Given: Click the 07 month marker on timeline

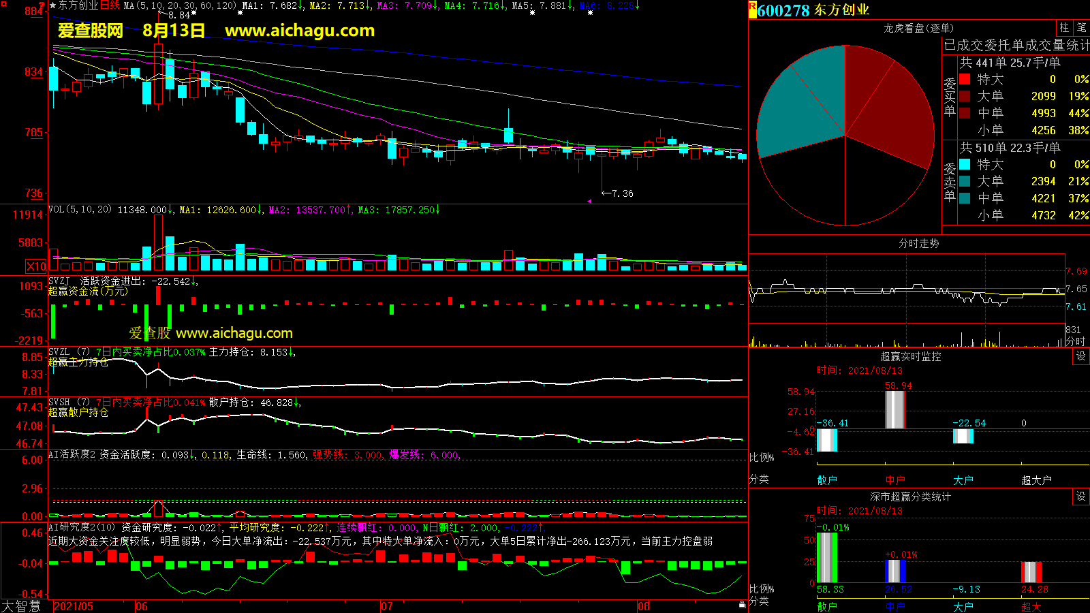Looking at the screenshot, I should [387, 606].
